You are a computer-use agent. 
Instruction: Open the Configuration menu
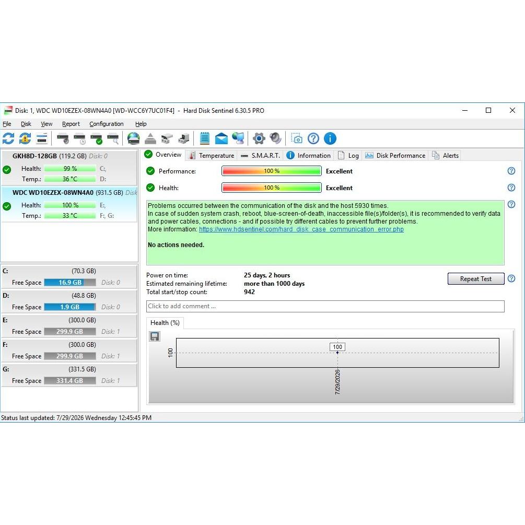point(107,124)
